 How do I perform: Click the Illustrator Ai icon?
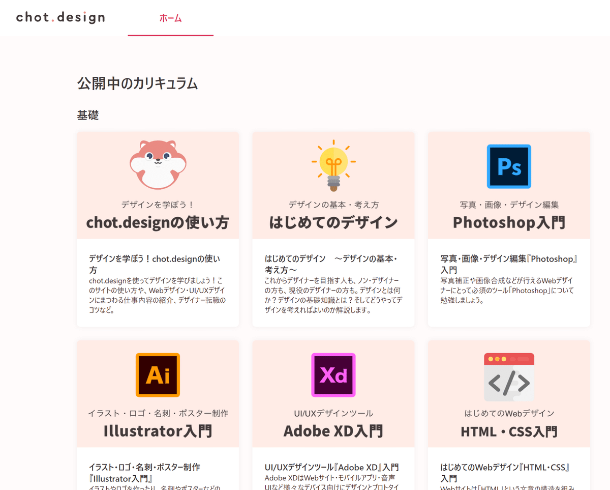[x=158, y=375]
